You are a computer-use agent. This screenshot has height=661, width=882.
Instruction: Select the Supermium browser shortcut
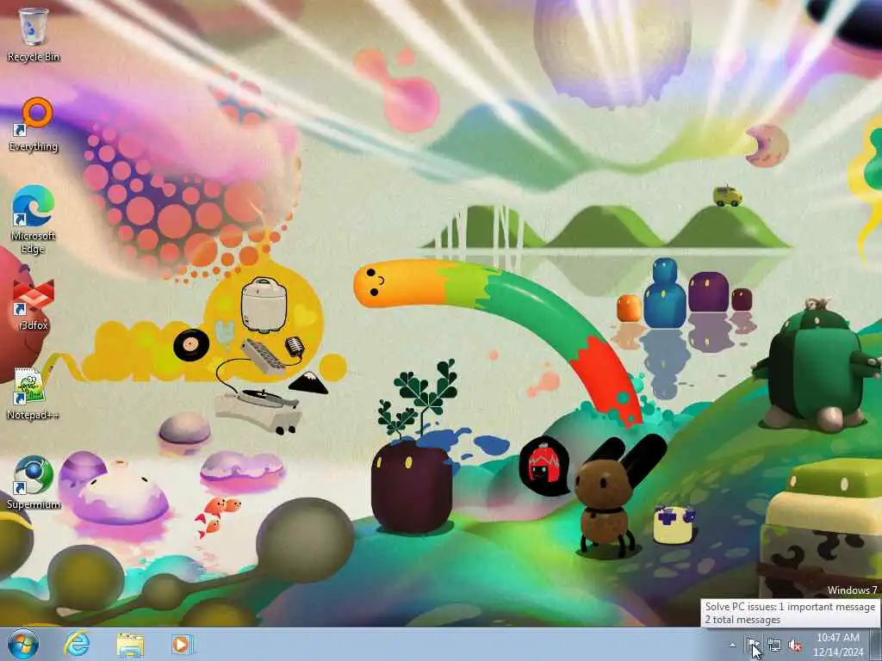click(x=34, y=482)
